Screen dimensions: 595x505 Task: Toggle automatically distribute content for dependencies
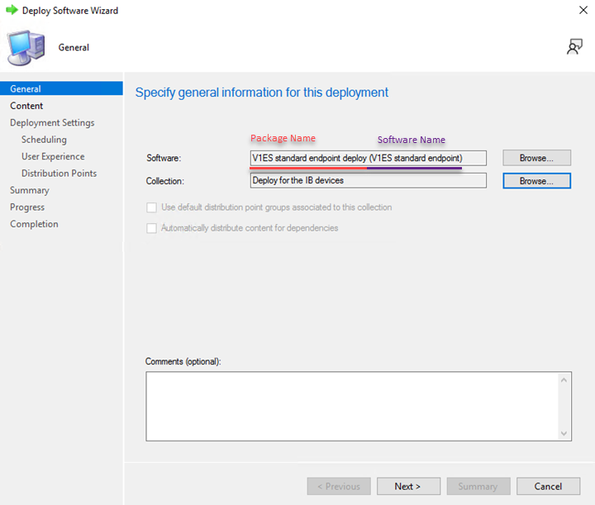(151, 228)
